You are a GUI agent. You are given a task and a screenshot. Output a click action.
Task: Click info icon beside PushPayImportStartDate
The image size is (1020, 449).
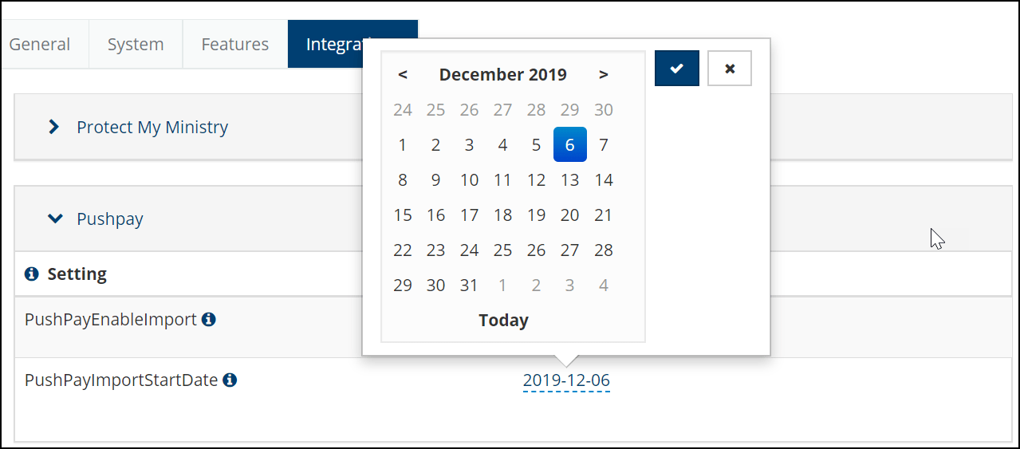[x=230, y=380]
